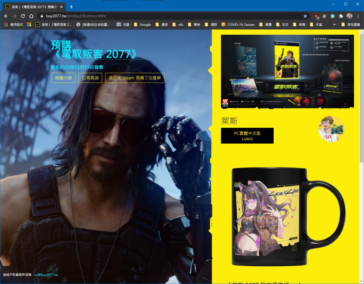The height and width of the screenshot is (284, 364).
Task: Close the 萊斯 電馭叛客 2077 tab
Action: coord(61,7)
